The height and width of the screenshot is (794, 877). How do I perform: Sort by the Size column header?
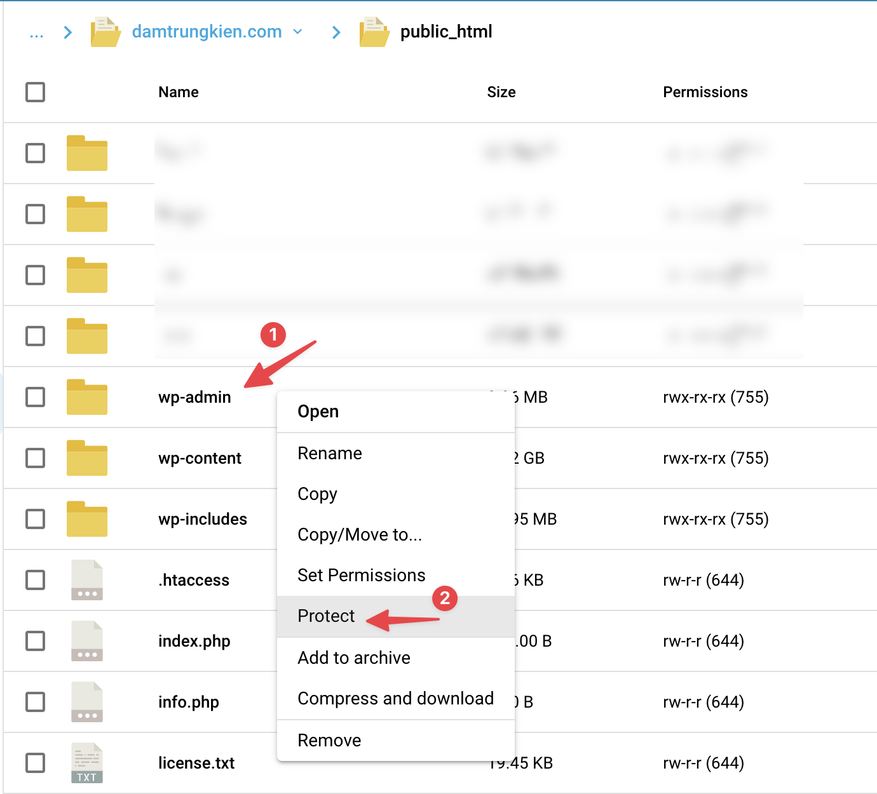click(x=501, y=92)
